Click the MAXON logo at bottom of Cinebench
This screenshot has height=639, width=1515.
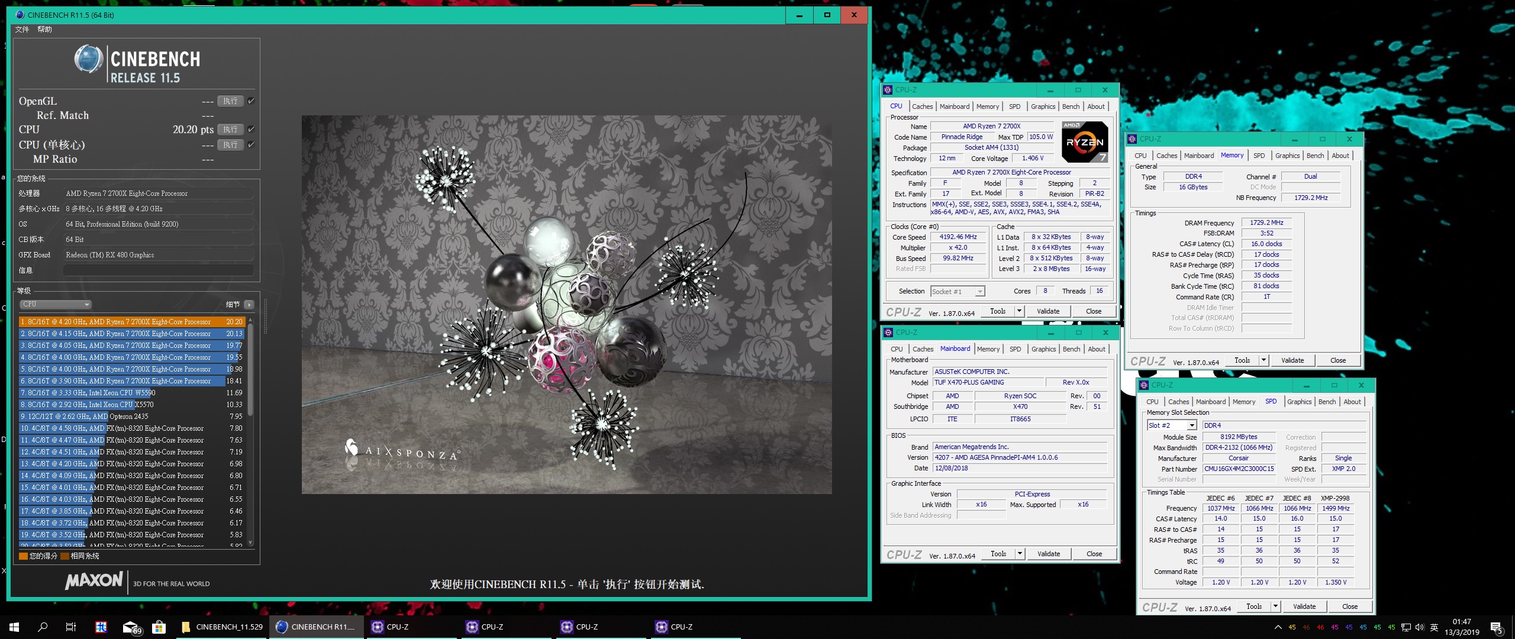click(x=94, y=581)
